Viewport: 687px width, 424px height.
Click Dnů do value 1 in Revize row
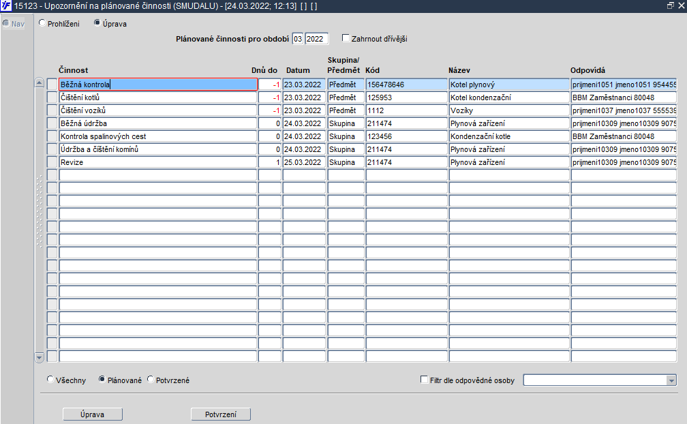[269, 162]
